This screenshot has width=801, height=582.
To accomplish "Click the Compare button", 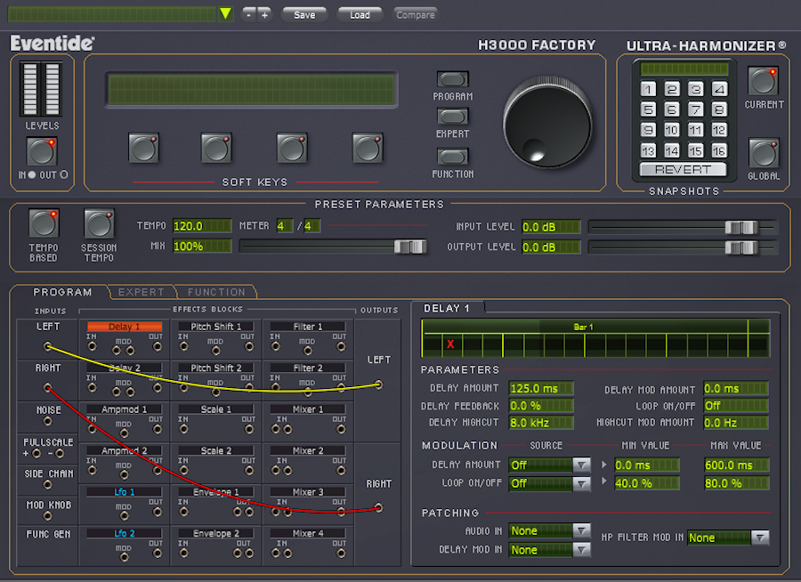I will tap(416, 15).
